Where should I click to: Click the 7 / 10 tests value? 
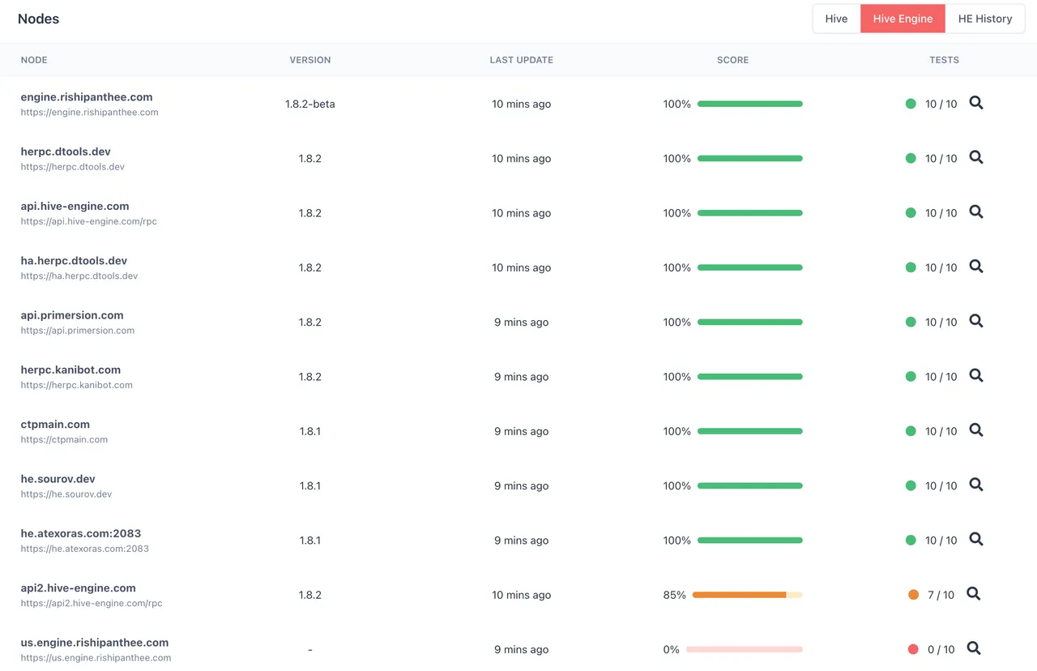click(x=941, y=595)
